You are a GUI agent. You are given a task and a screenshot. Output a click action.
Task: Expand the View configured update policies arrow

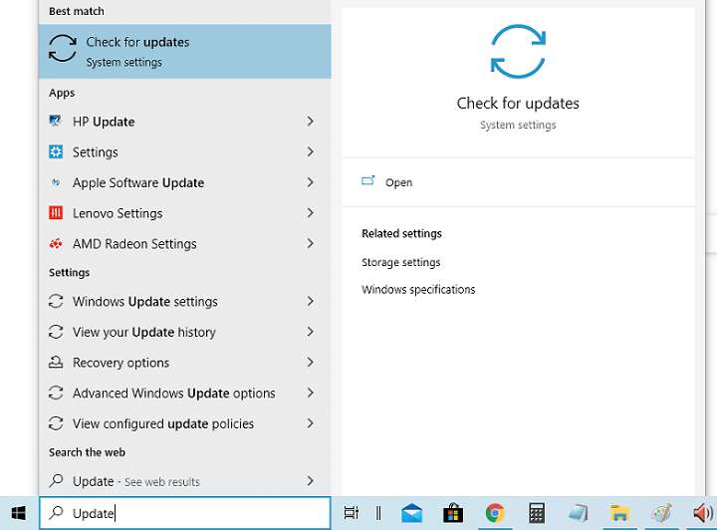click(x=311, y=423)
